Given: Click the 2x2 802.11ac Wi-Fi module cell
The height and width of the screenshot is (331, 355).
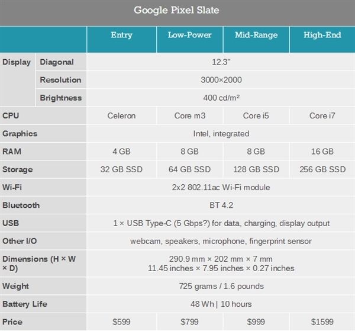Looking at the screenshot, I should coord(221,187).
